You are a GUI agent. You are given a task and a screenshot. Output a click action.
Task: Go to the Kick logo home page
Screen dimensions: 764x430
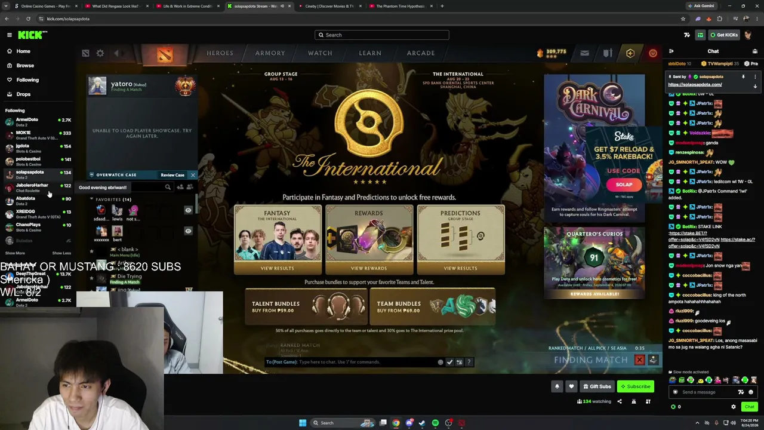pos(30,35)
